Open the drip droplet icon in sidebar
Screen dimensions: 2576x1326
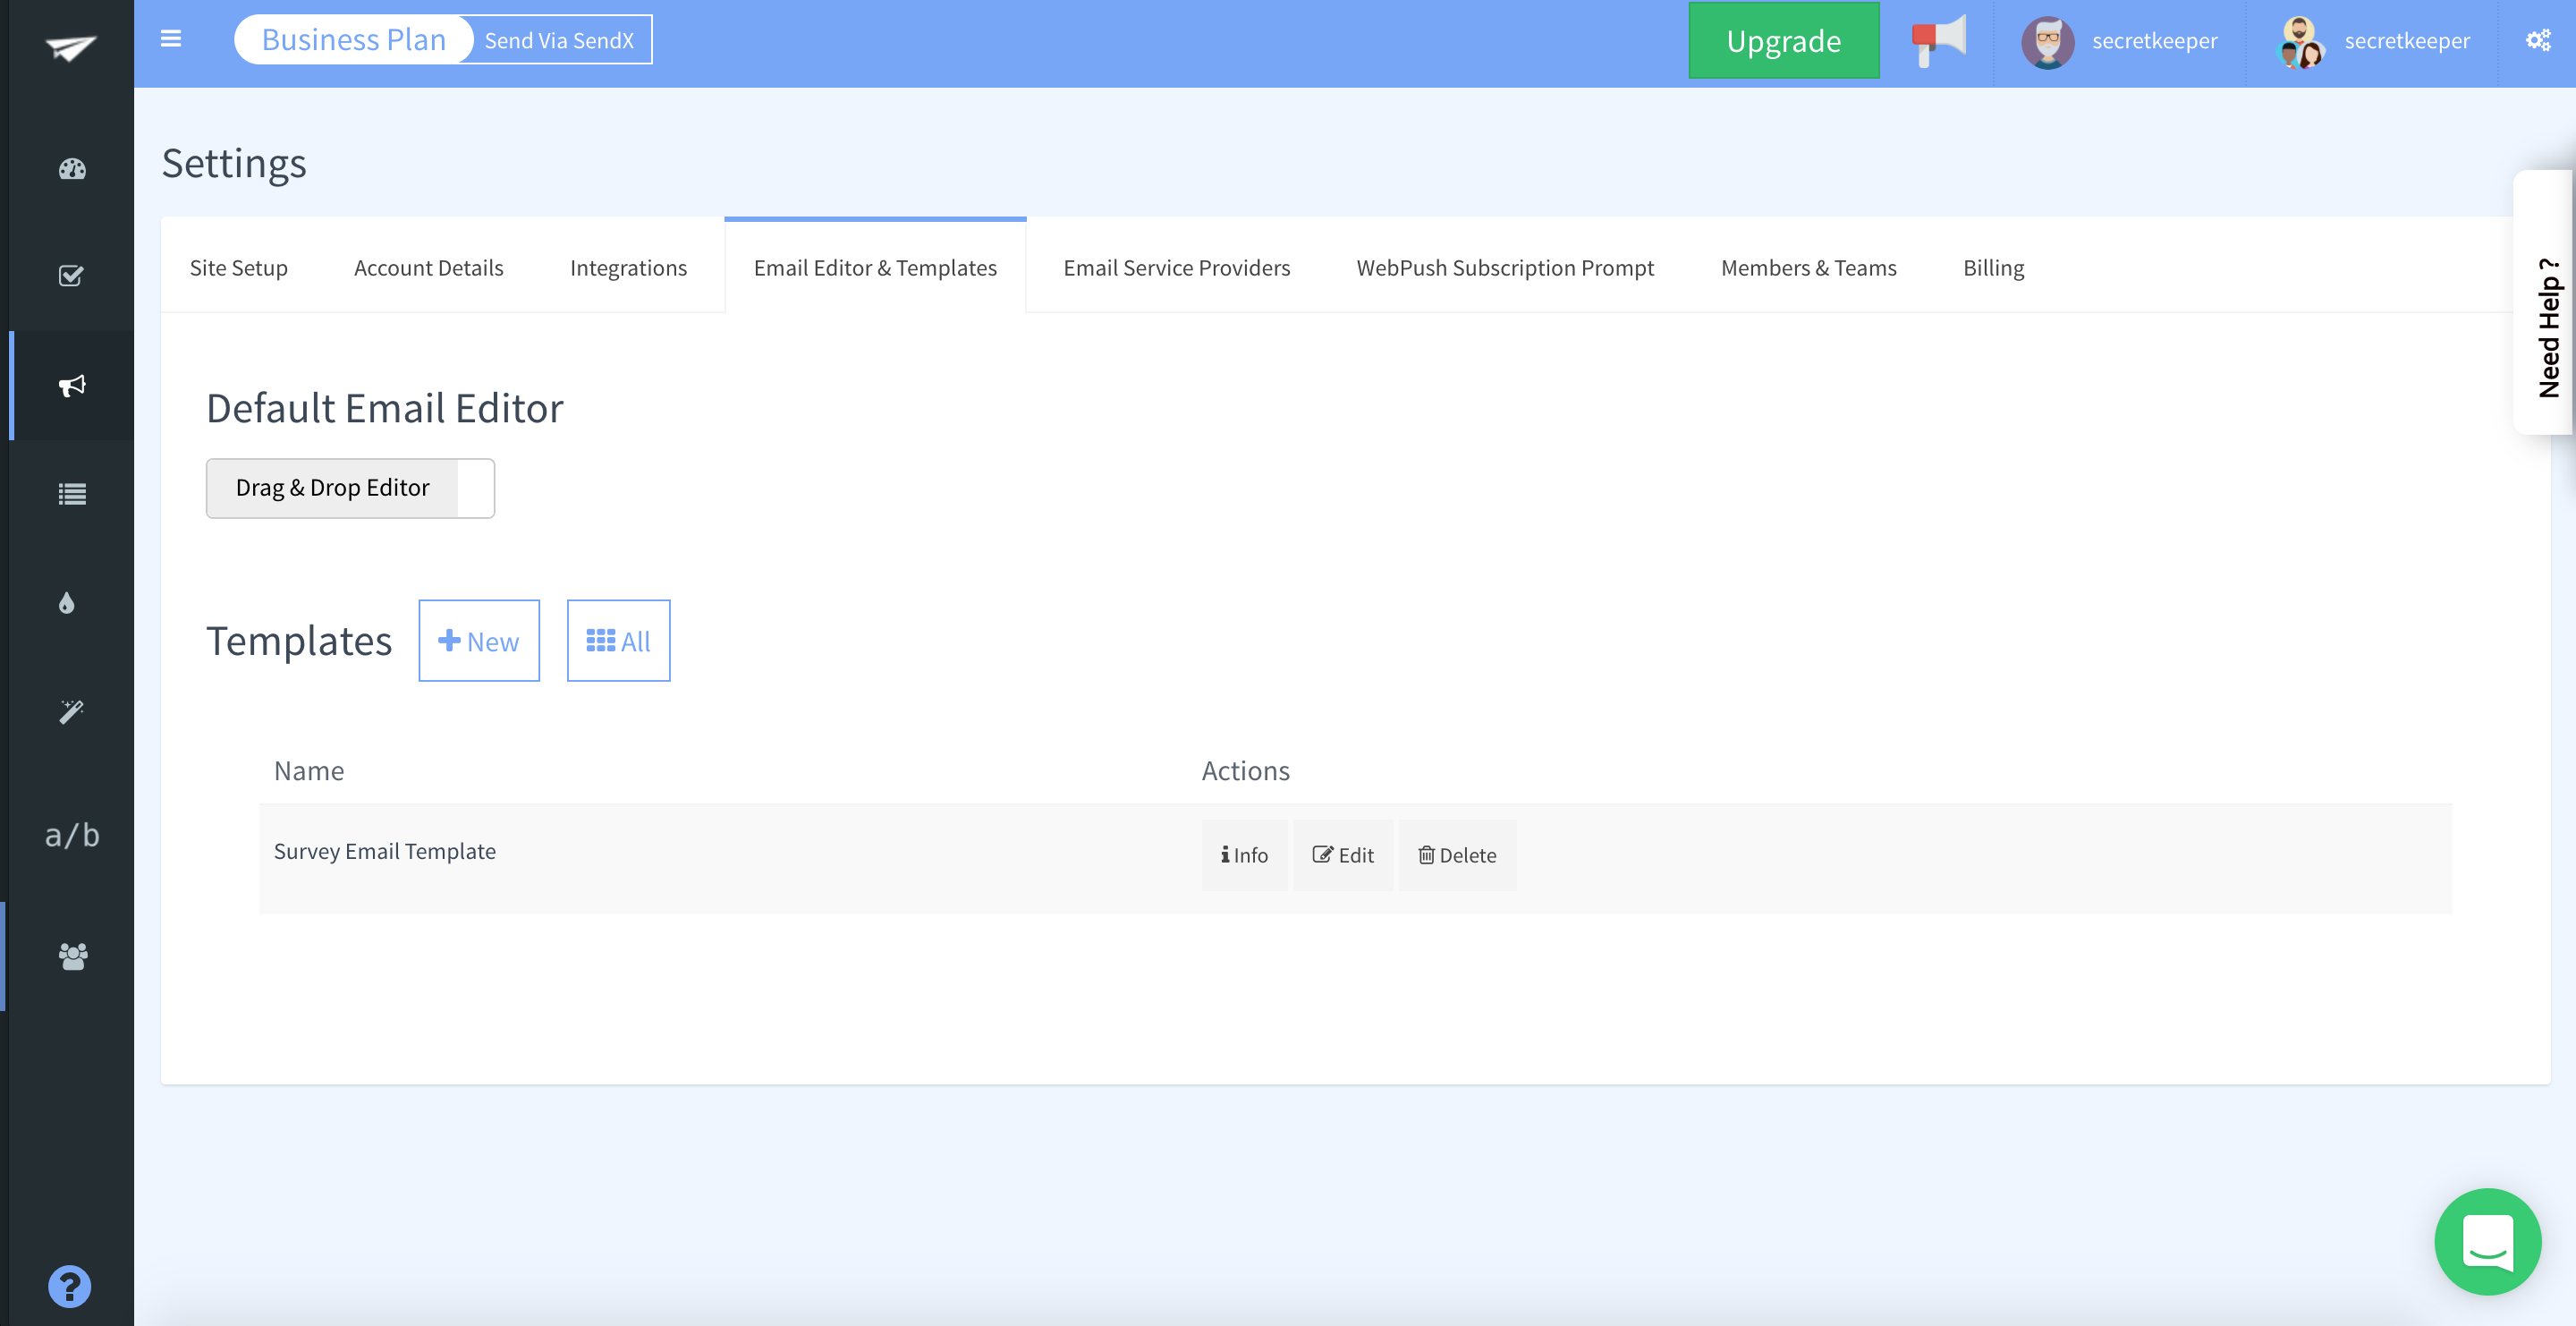pyautogui.click(x=67, y=603)
